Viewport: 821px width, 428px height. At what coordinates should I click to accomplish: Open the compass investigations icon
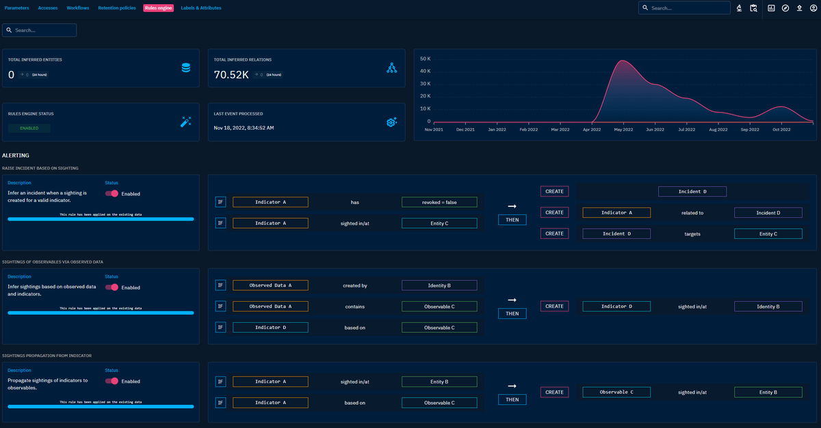[785, 8]
